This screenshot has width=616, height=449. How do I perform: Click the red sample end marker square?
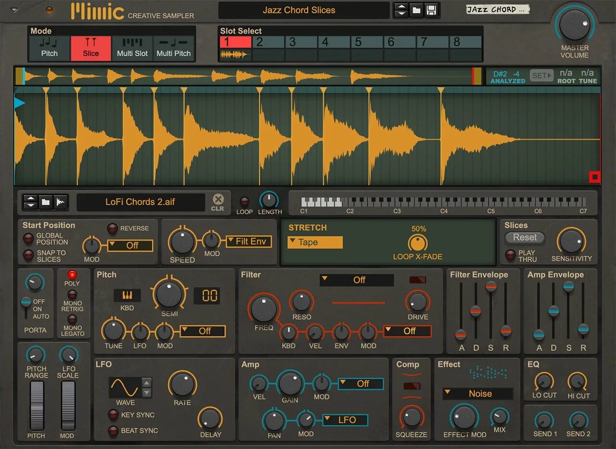[x=595, y=177]
